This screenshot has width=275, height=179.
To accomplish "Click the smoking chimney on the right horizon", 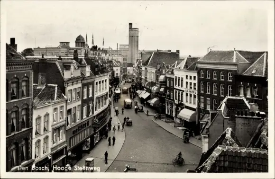I will point(209,50).
